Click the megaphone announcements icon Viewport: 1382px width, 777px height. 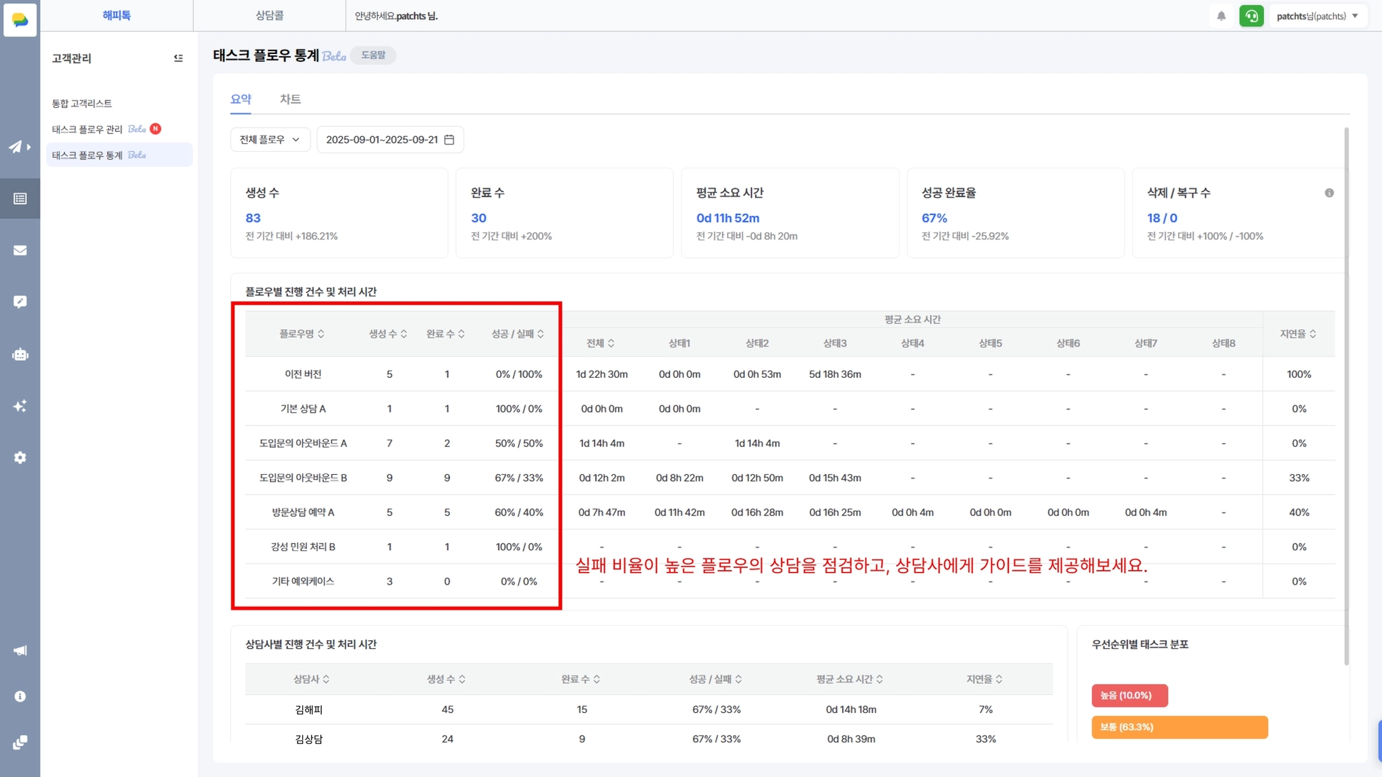pyautogui.click(x=20, y=650)
